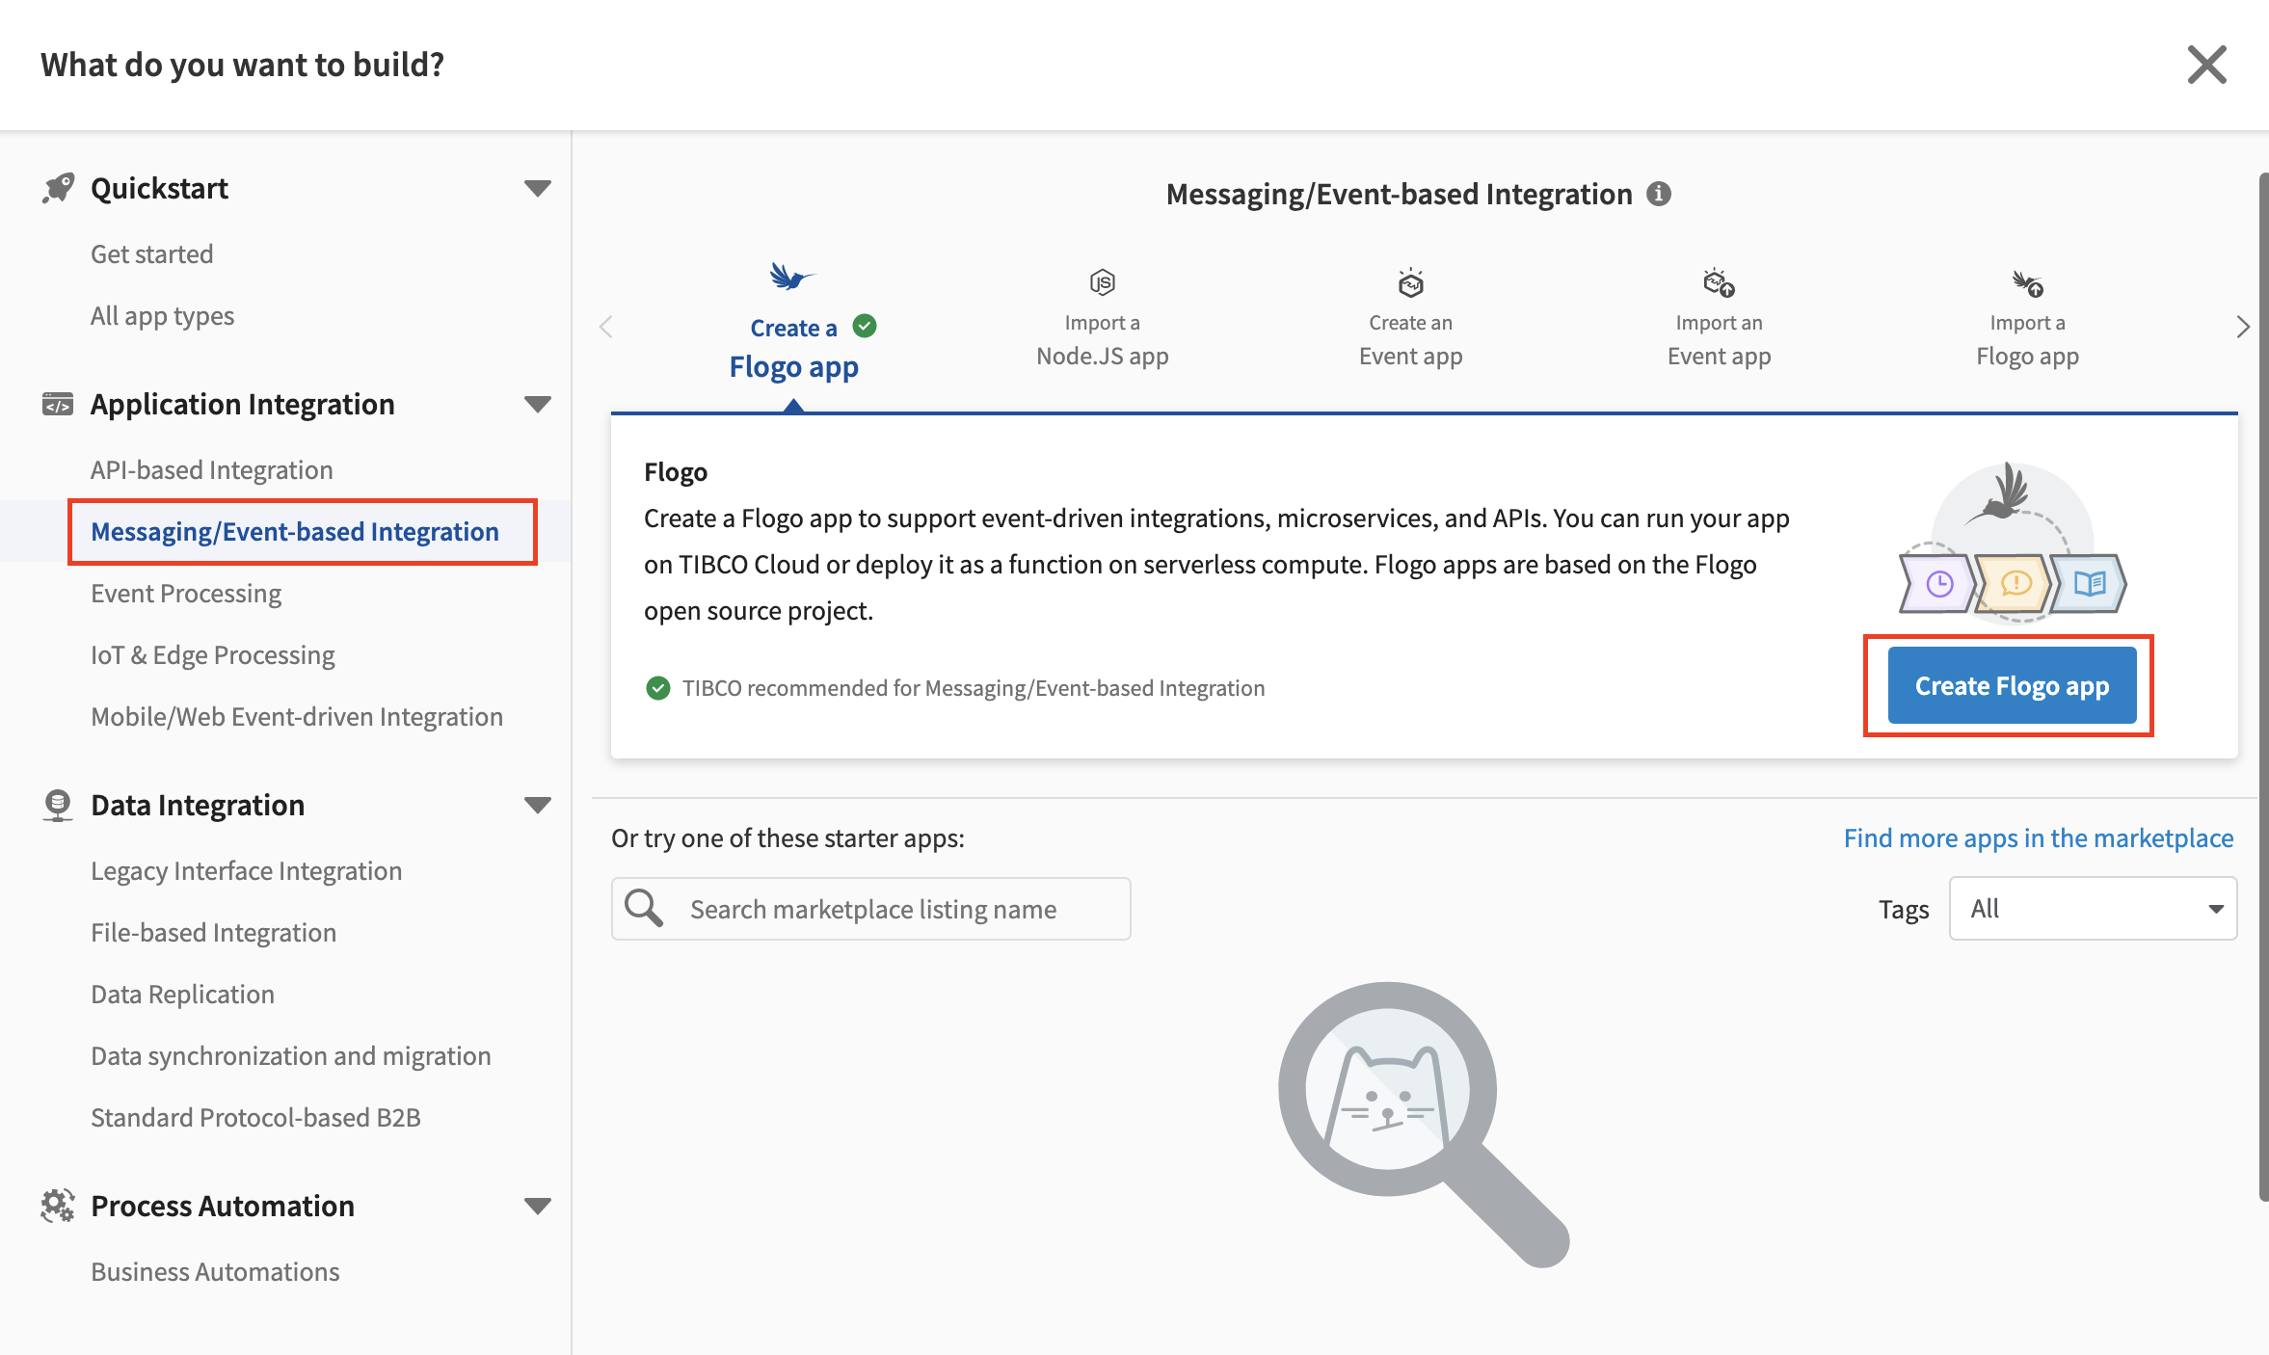Screen dimensions: 2269x1355
Task: Click the vertical scrollbar on the right edge
Action: 2262,686
